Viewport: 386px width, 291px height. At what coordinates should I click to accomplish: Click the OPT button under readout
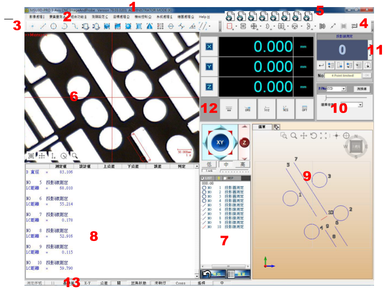pos(305,109)
